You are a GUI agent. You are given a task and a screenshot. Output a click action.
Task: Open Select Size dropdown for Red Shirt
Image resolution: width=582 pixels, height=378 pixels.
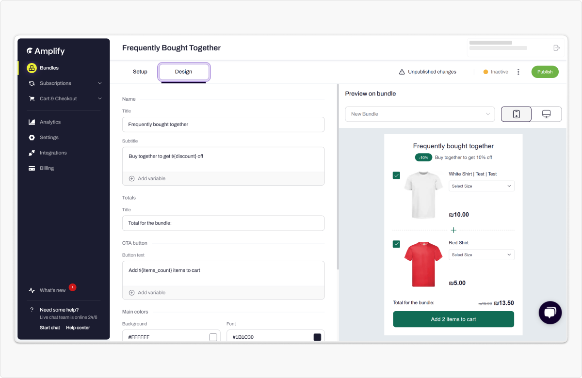tap(481, 255)
